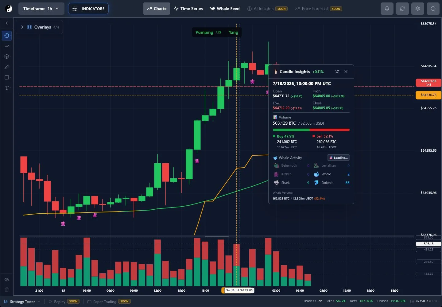Select the trend line tool
The image size is (442, 307).
pyautogui.click(x=7, y=46)
